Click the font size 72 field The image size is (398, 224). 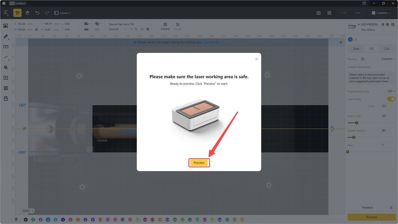137,29
